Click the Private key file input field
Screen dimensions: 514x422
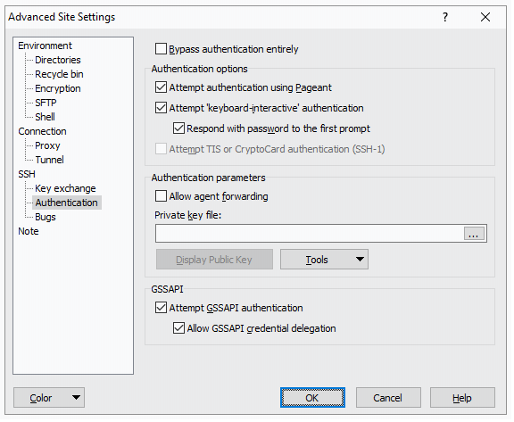pos(310,234)
